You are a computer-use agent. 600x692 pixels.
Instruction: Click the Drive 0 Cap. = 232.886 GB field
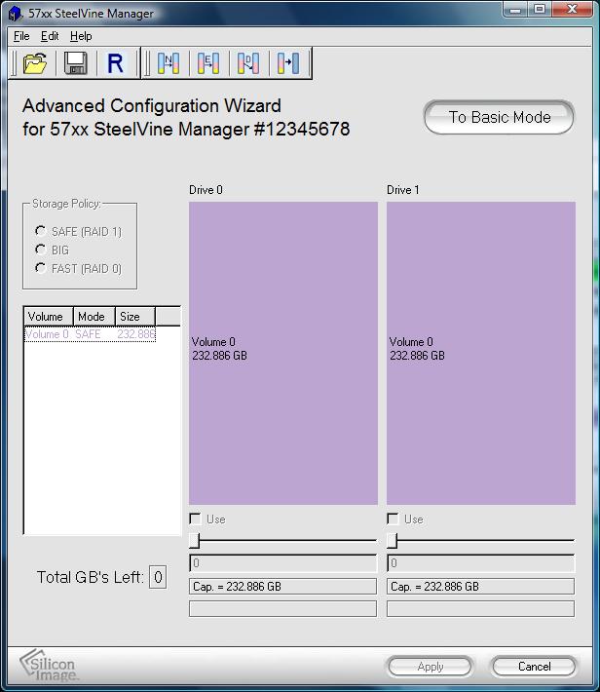coord(282,587)
